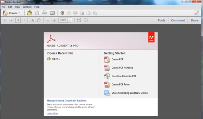The image size is (203, 119).
Task: Click the fullscreen read mode icon
Action: [x=197, y=13]
